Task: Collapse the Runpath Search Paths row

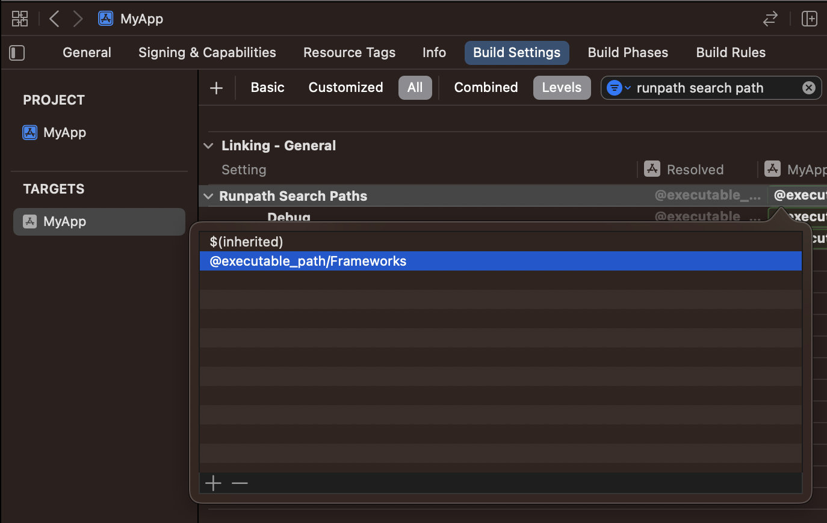Action: pos(208,196)
